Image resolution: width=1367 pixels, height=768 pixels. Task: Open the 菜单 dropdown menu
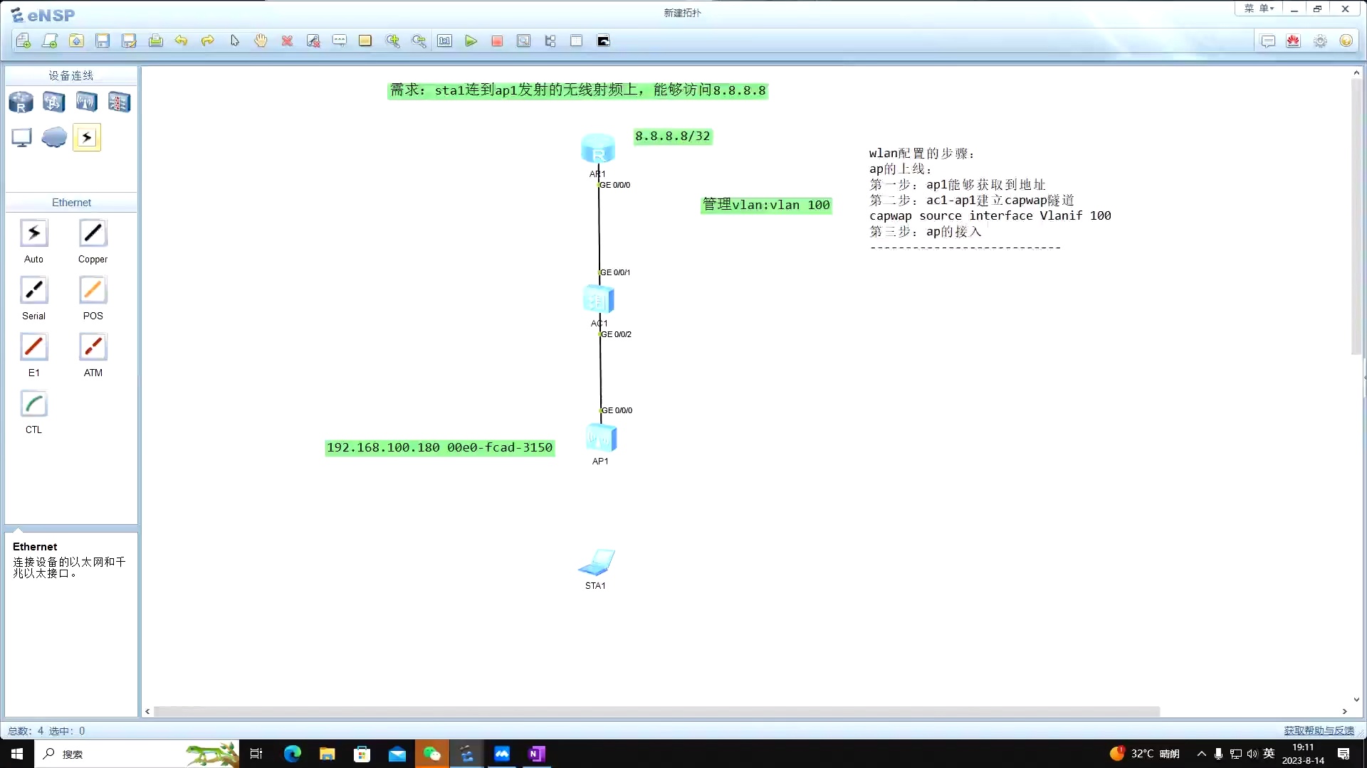pos(1258,9)
